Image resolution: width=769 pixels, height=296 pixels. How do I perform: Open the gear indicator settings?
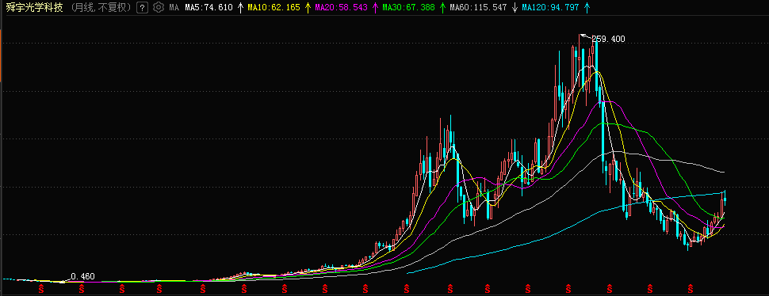(x=158, y=7)
